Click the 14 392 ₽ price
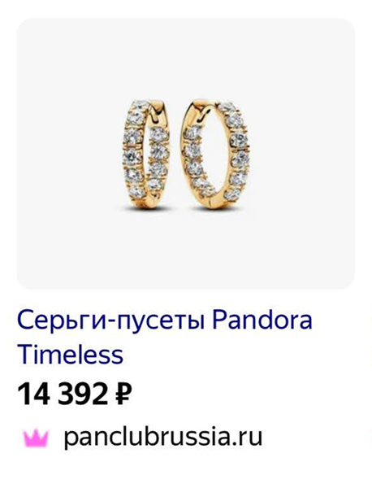 pyautogui.click(x=75, y=395)
